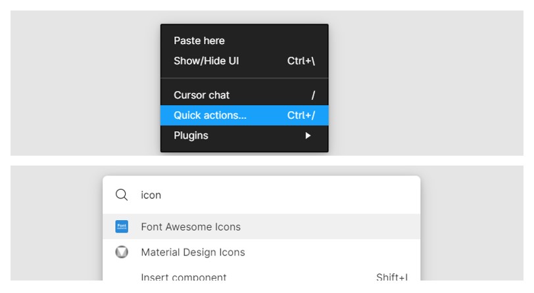Launch Quick actions… from context menu

coord(210,116)
